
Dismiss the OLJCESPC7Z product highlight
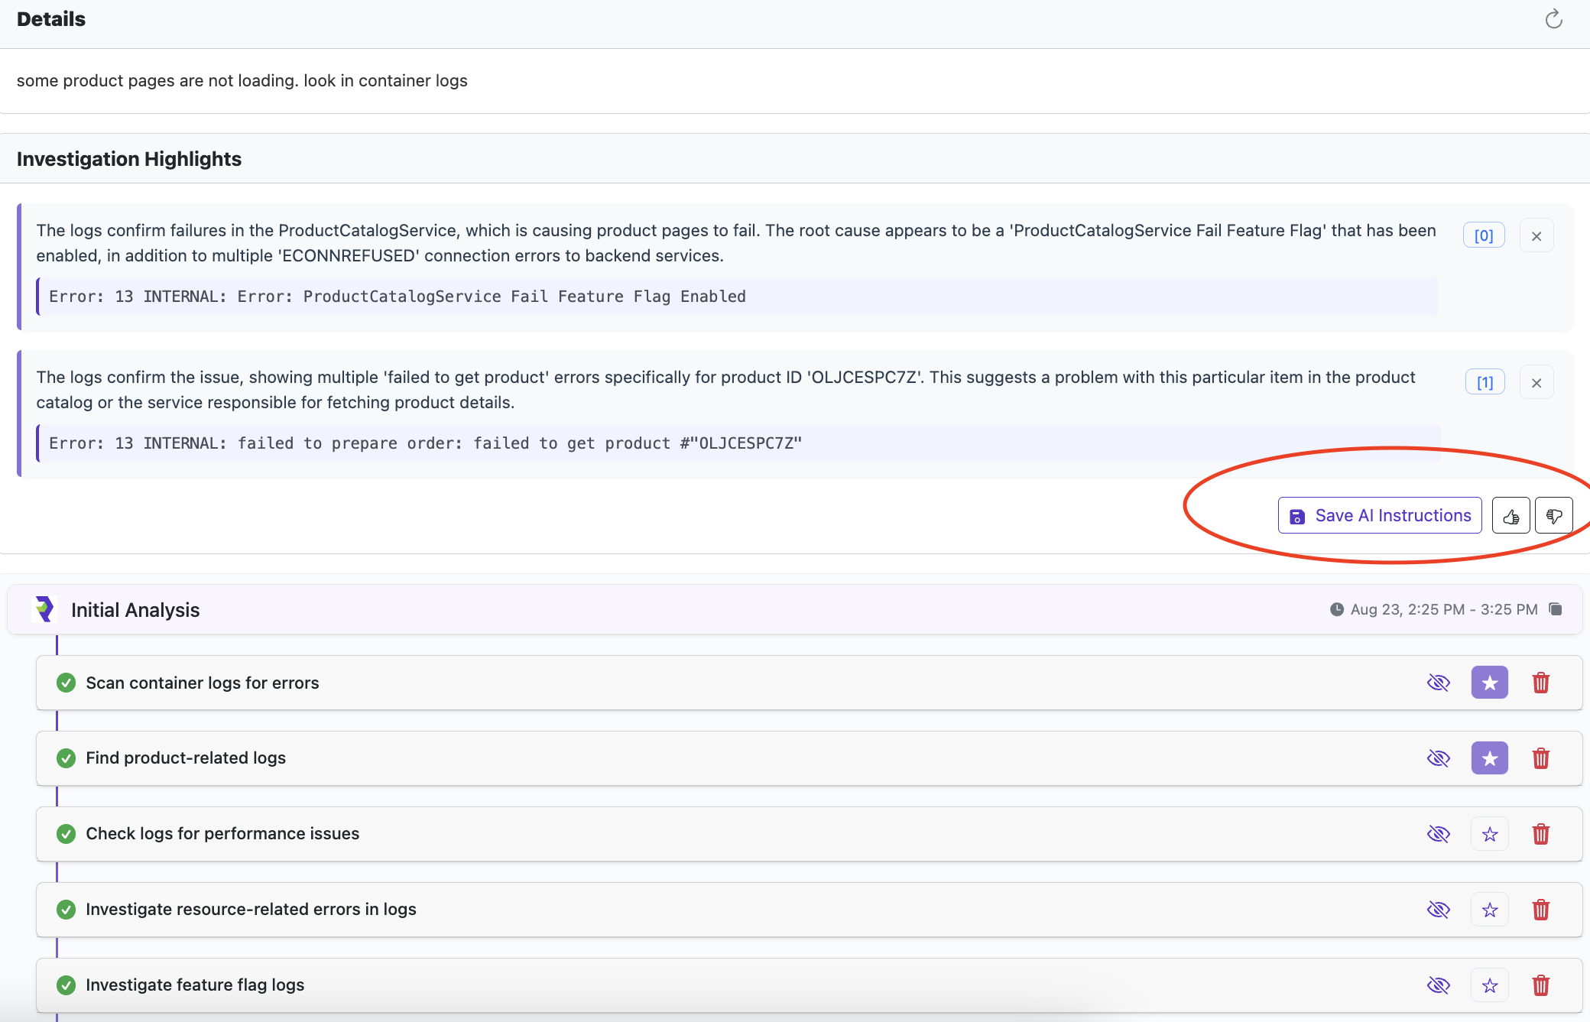click(x=1536, y=383)
